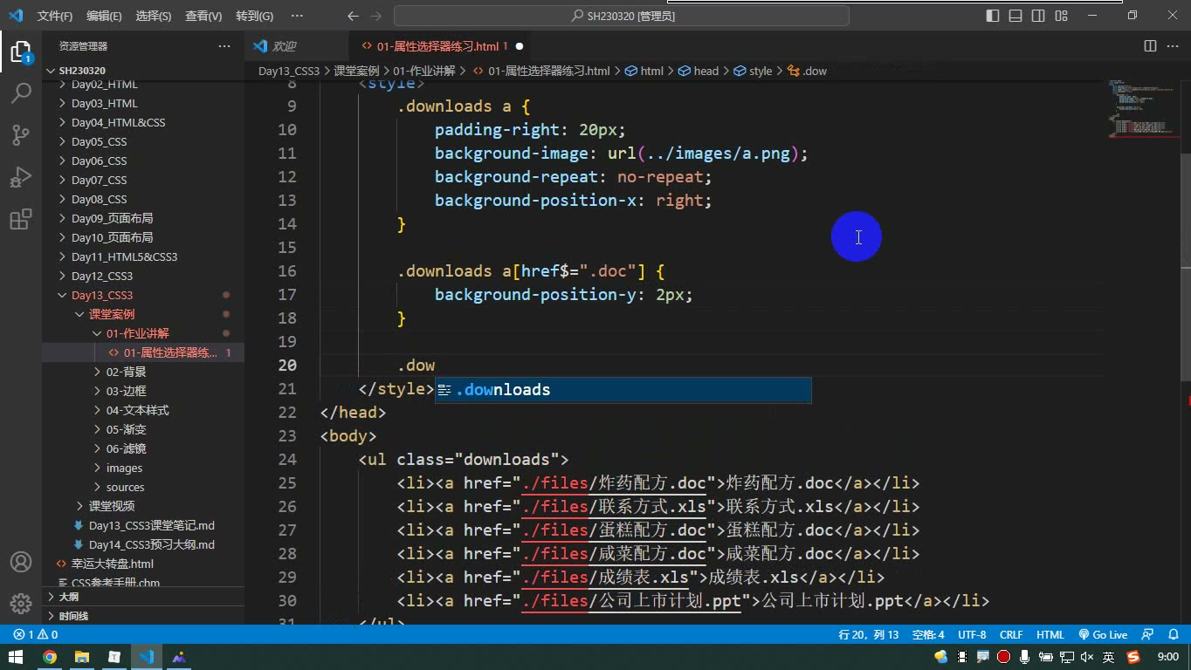Open the Extensions view
The image size is (1191, 670).
[21, 219]
